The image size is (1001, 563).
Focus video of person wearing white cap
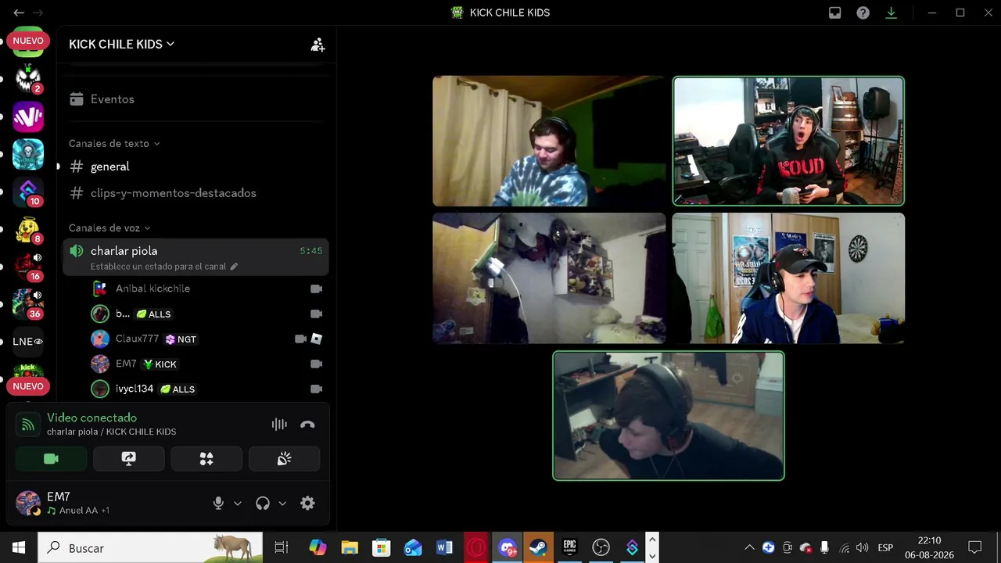pos(788,278)
